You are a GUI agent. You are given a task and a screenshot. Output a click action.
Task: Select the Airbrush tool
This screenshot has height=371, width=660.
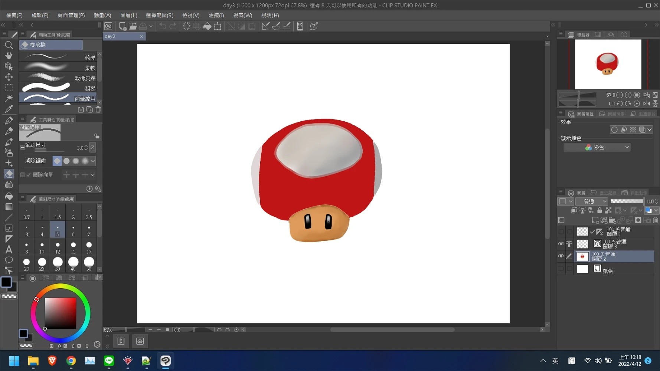tap(9, 152)
